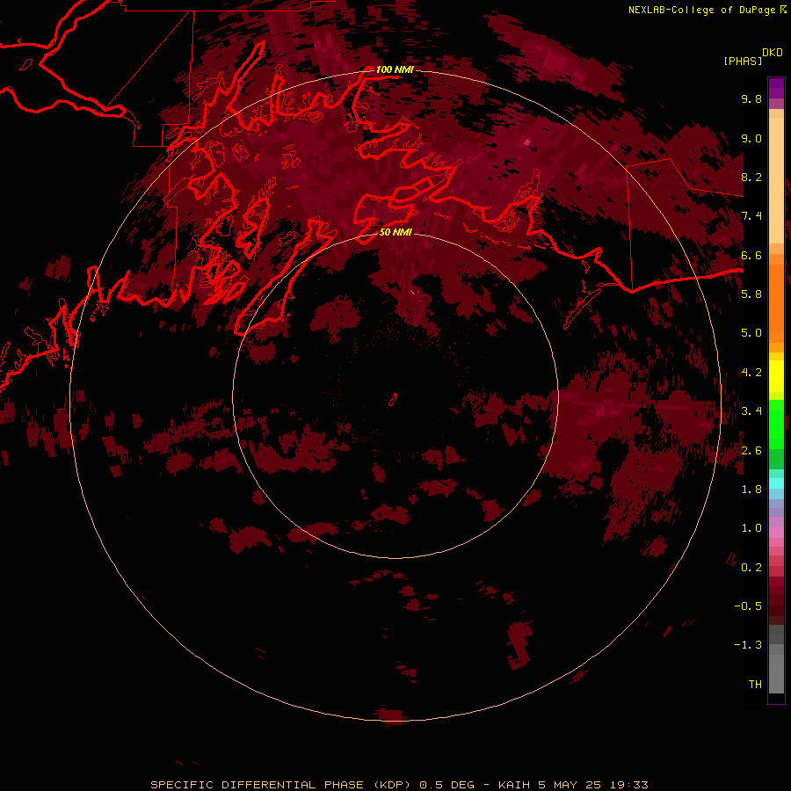Click the 6.6 value on color scale
The width and height of the screenshot is (791, 791).
(751, 255)
